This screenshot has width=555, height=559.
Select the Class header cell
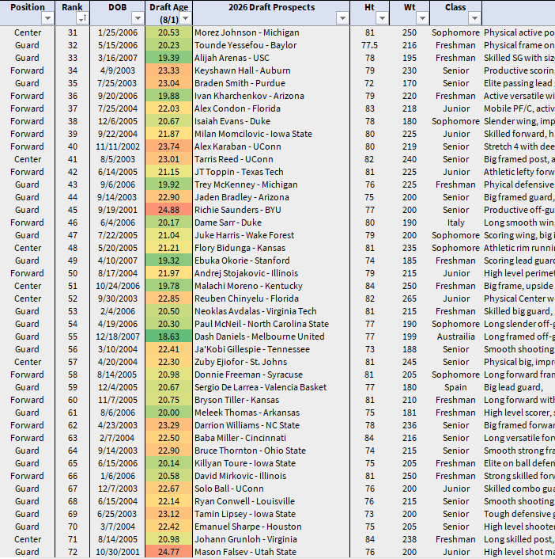coord(455,13)
